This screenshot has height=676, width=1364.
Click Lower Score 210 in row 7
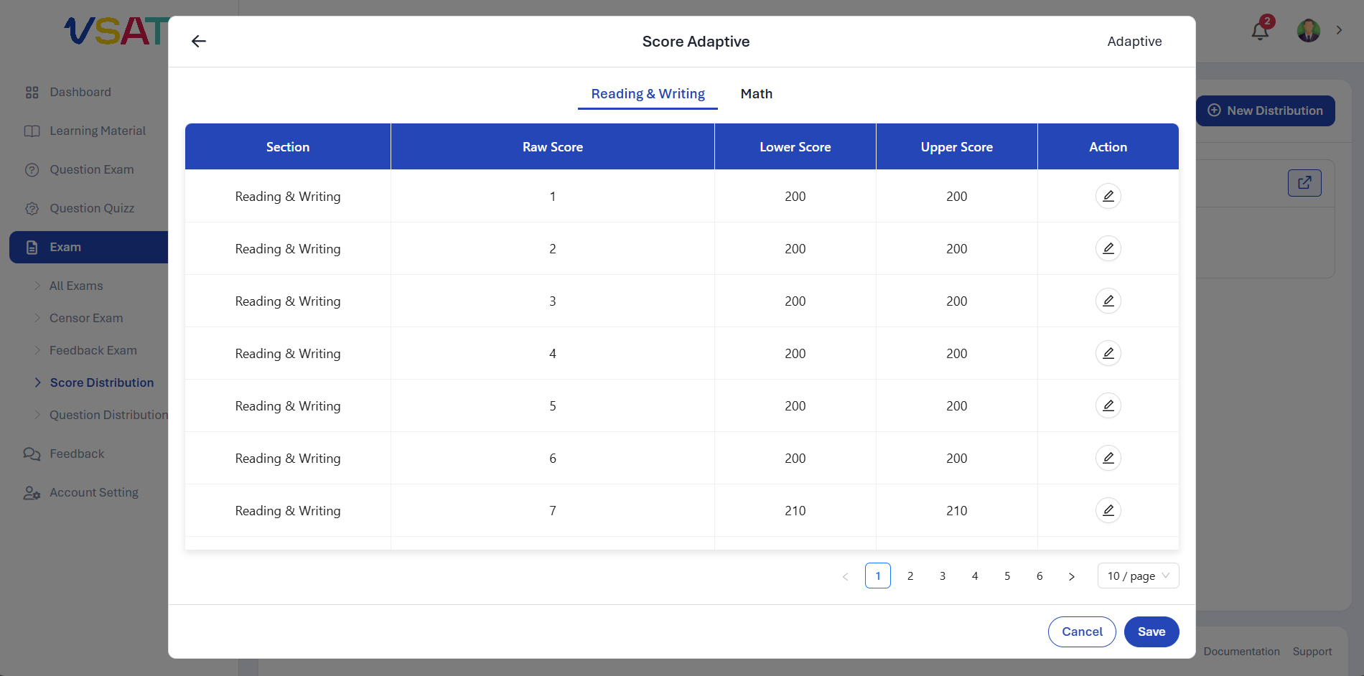(795, 511)
